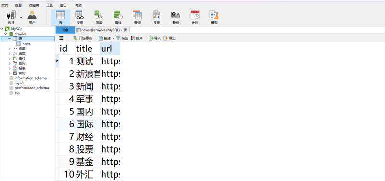
Task: Click 开始事务 begin transaction button
Action: pos(83,38)
